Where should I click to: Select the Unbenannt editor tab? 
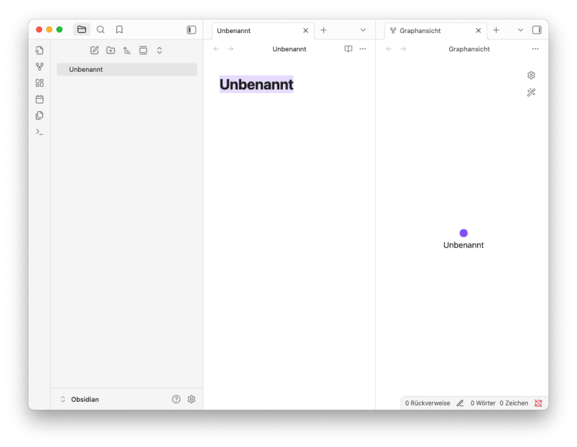[253, 31]
